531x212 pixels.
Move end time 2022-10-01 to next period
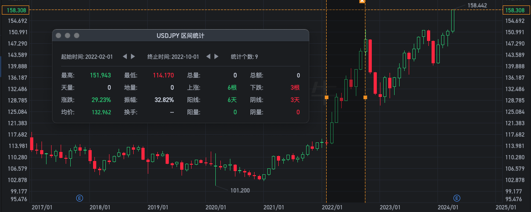coord(216,56)
